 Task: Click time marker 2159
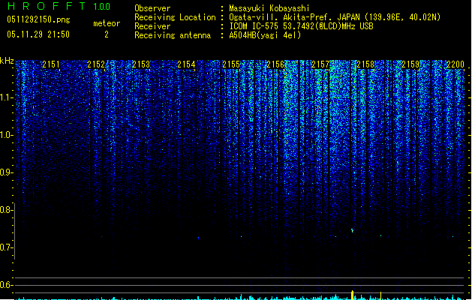click(410, 64)
